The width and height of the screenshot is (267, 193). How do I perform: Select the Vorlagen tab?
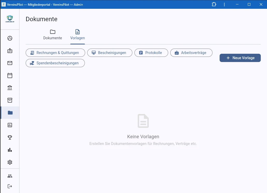[x=78, y=35]
